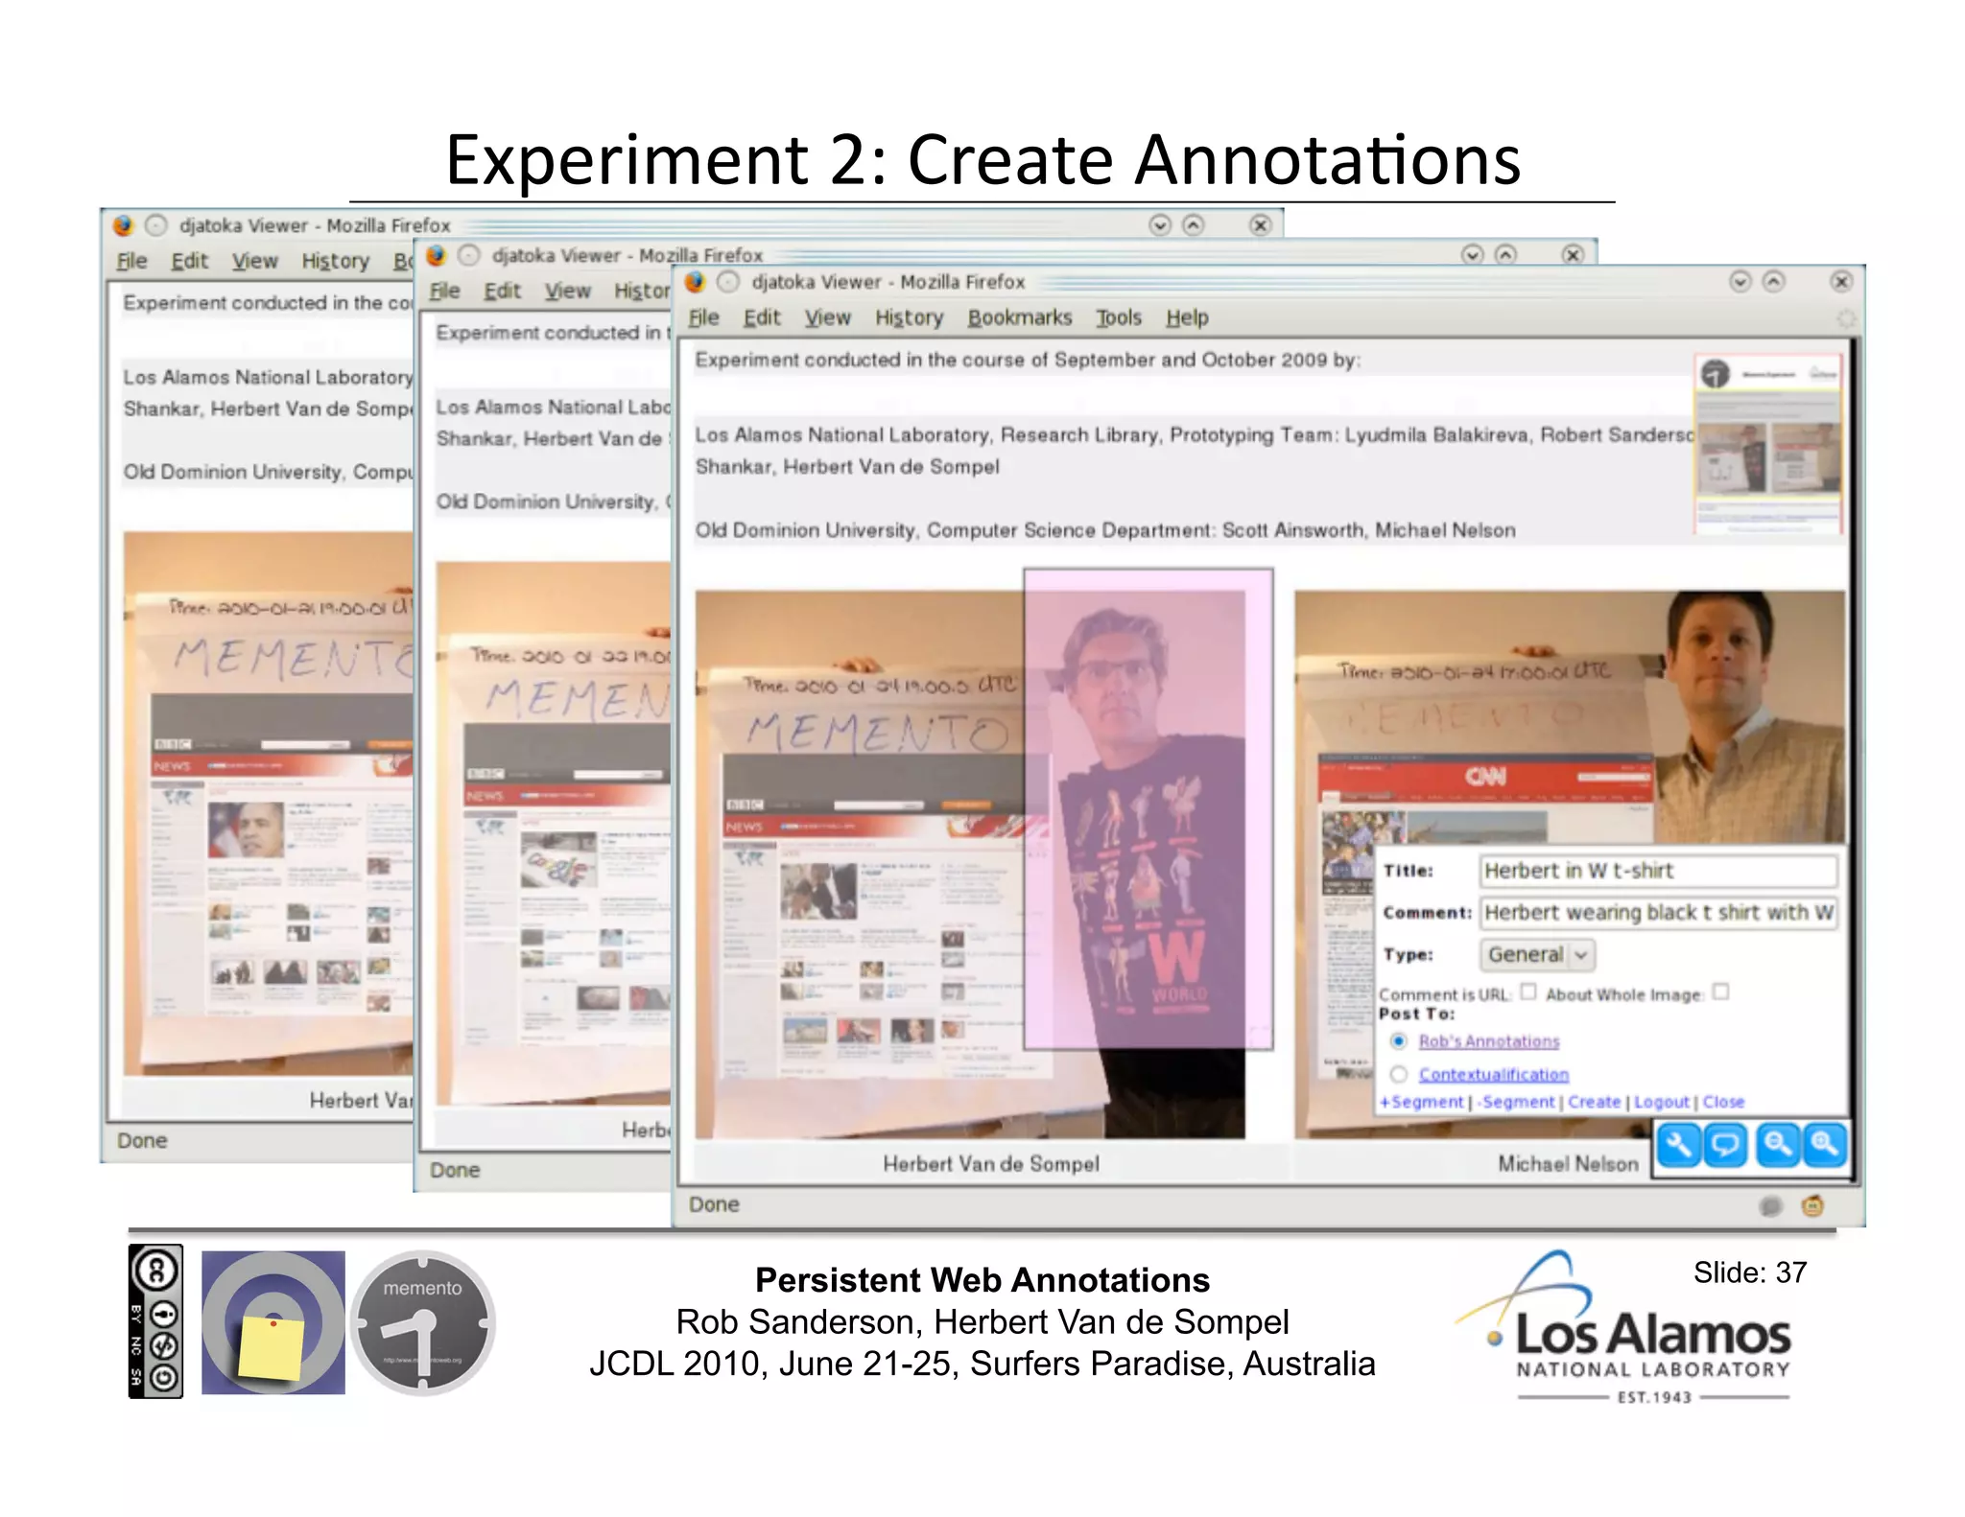The height and width of the screenshot is (1517, 1965).
Task: Open the Help menu
Action: coord(1187,318)
